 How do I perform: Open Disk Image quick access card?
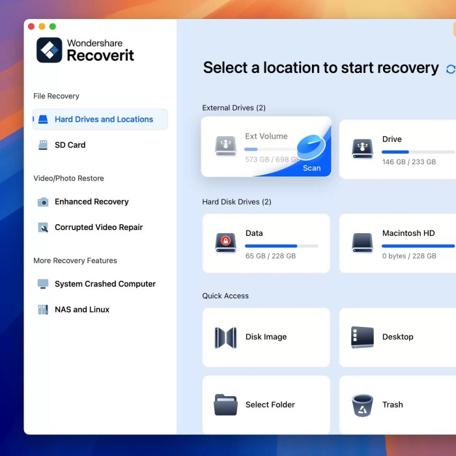pyautogui.click(x=266, y=337)
